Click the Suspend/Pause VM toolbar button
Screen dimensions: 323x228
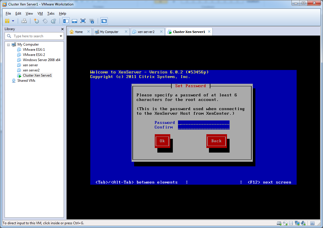tap(7, 21)
